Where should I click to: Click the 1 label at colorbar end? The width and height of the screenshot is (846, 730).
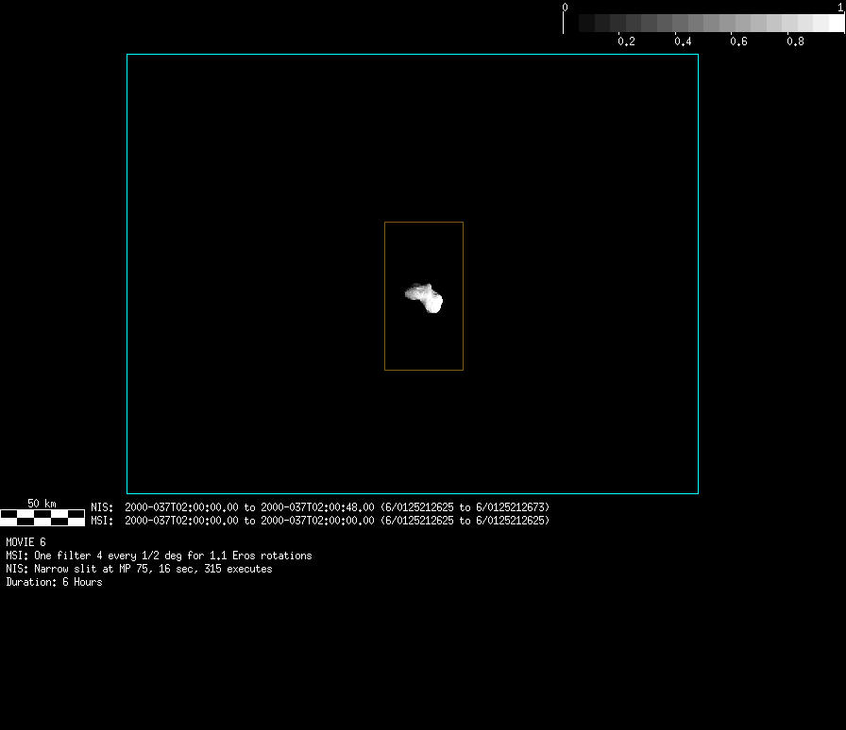click(840, 7)
